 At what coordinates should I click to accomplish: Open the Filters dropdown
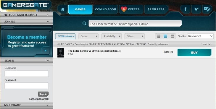tap(135, 36)
